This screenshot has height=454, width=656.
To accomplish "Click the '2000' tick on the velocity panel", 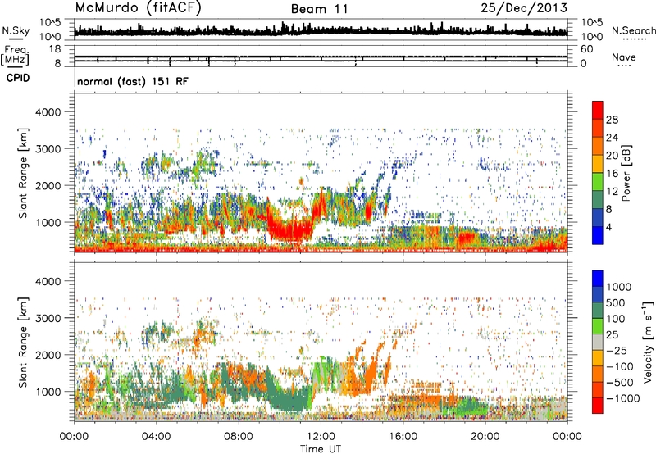I will tap(48, 355).
